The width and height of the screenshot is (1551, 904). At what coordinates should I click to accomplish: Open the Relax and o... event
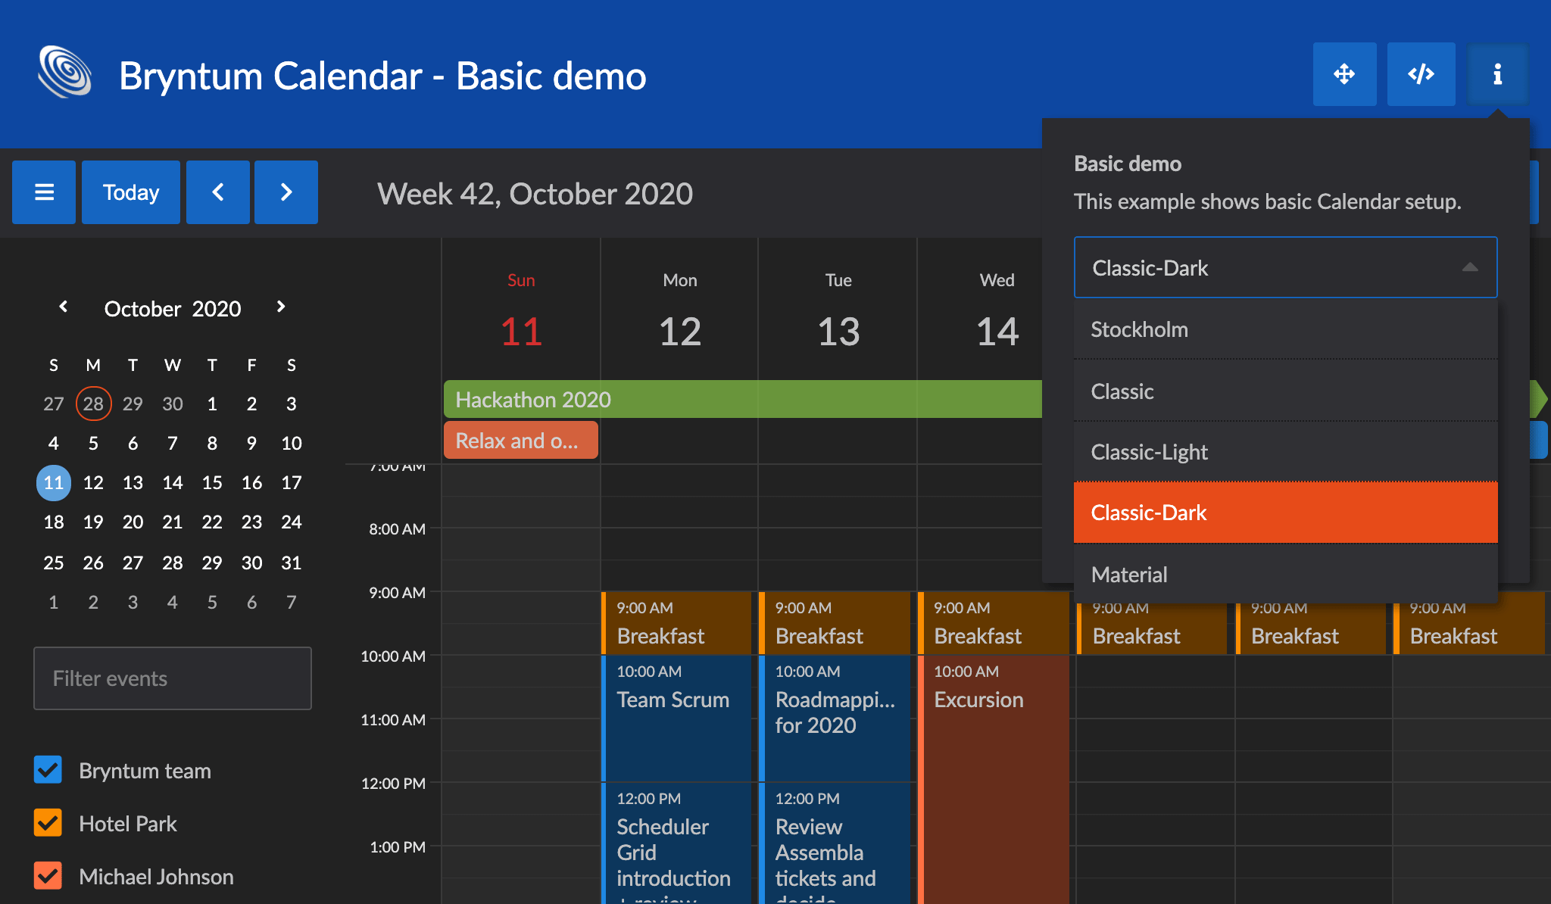(x=521, y=441)
